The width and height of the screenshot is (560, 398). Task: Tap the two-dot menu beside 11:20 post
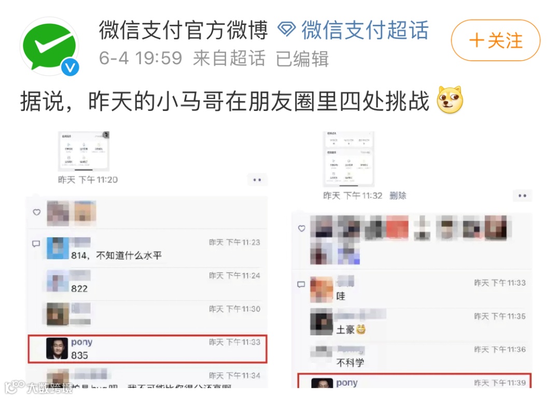click(257, 180)
